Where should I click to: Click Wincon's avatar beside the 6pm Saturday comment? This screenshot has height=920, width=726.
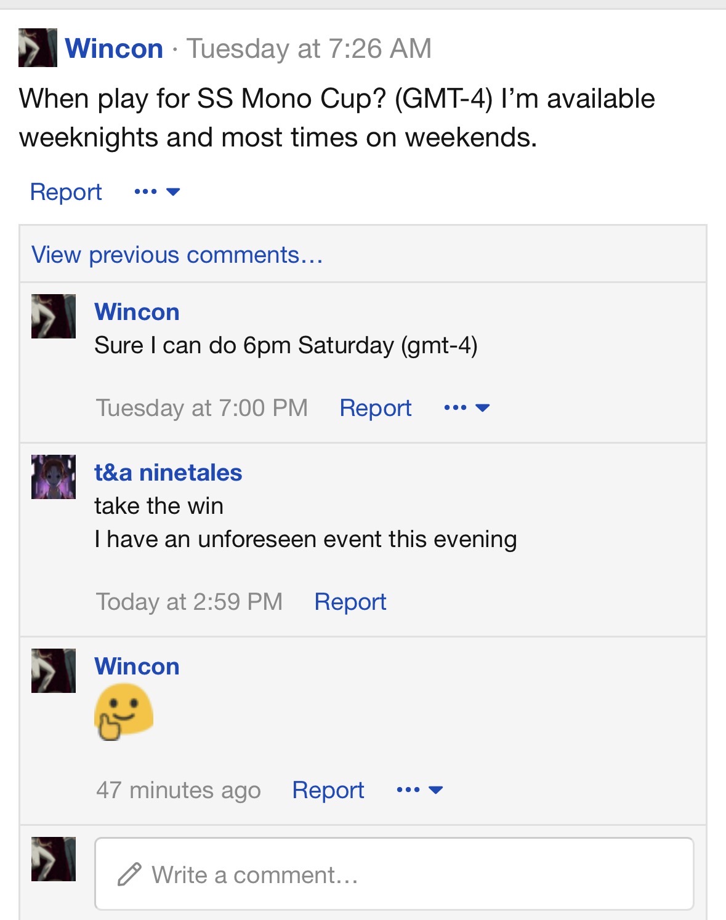(54, 316)
